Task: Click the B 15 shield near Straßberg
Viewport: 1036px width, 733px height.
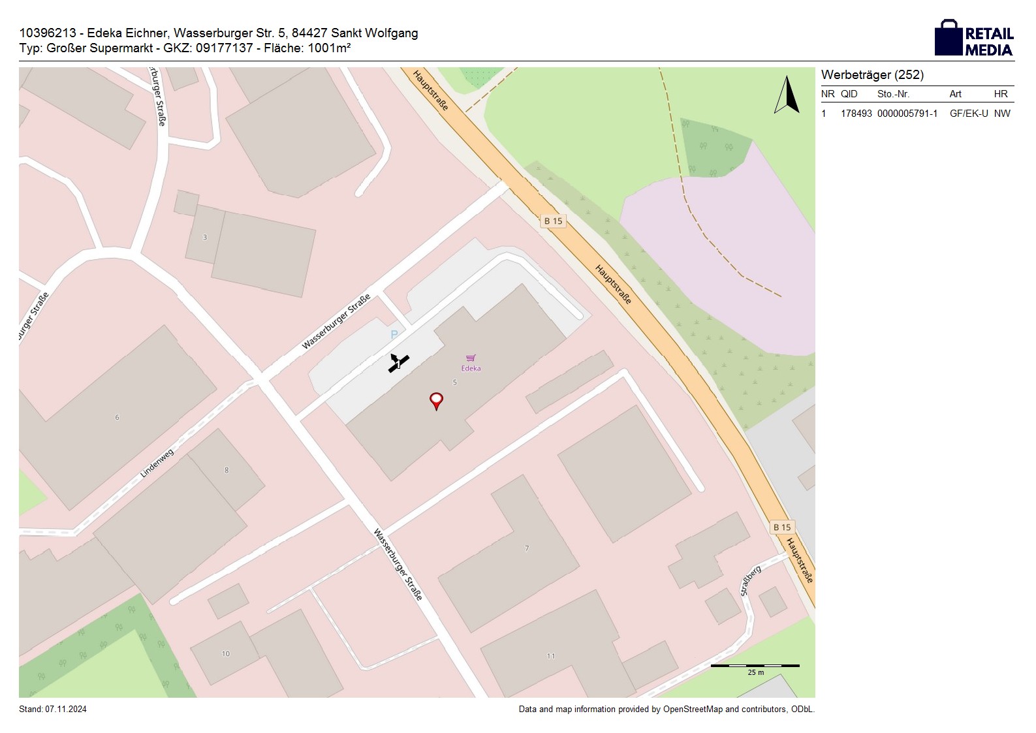Action: coord(781,527)
